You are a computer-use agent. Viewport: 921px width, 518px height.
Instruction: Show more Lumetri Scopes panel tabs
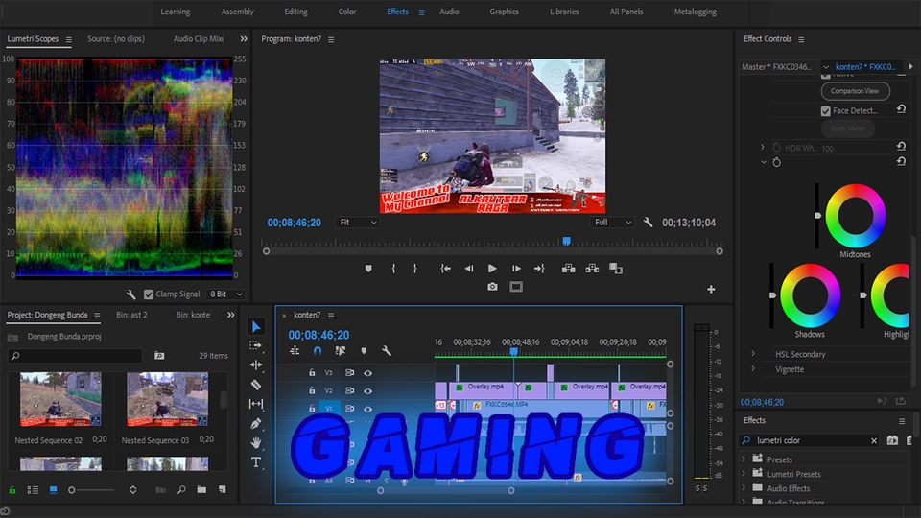coord(243,38)
